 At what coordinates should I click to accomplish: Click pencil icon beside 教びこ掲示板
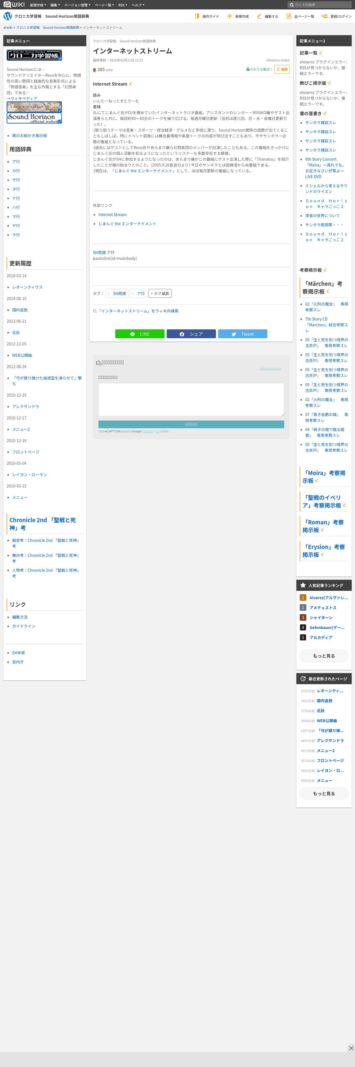click(329, 83)
